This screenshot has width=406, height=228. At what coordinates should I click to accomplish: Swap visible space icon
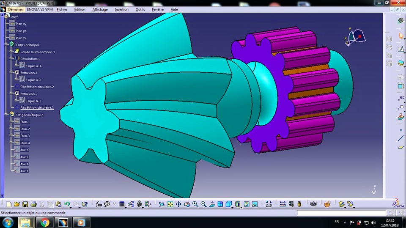click(255, 204)
